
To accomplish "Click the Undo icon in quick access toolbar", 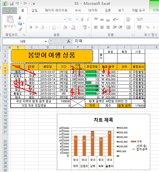I will pos(17,4).
